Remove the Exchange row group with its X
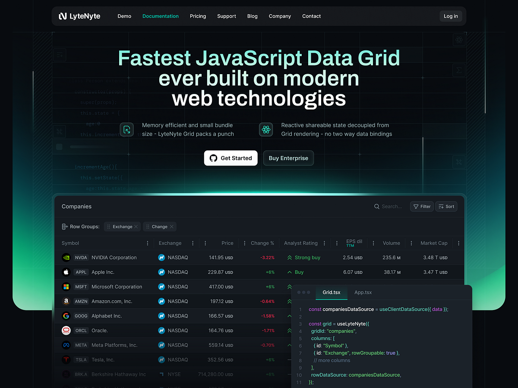Image resolution: width=518 pixels, height=388 pixels. [x=136, y=226]
